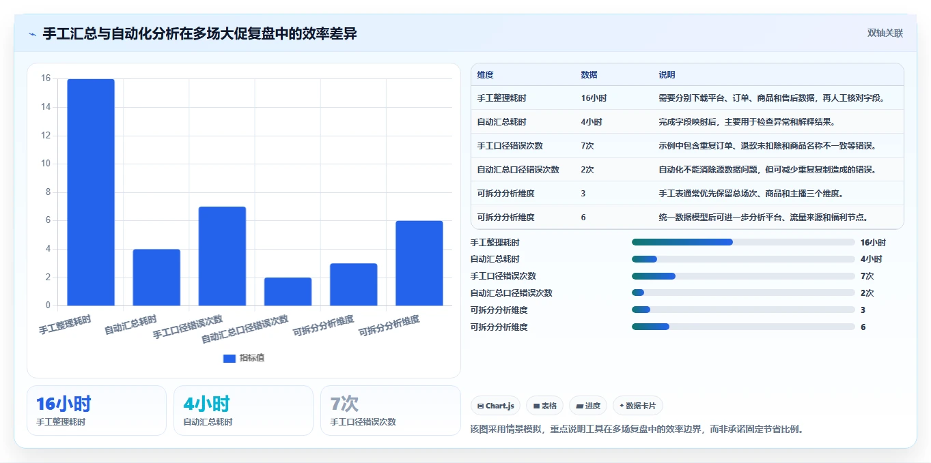Open the 4小时 自动汇总耗时 data card

pyautogui.click(x=243, y=410)
